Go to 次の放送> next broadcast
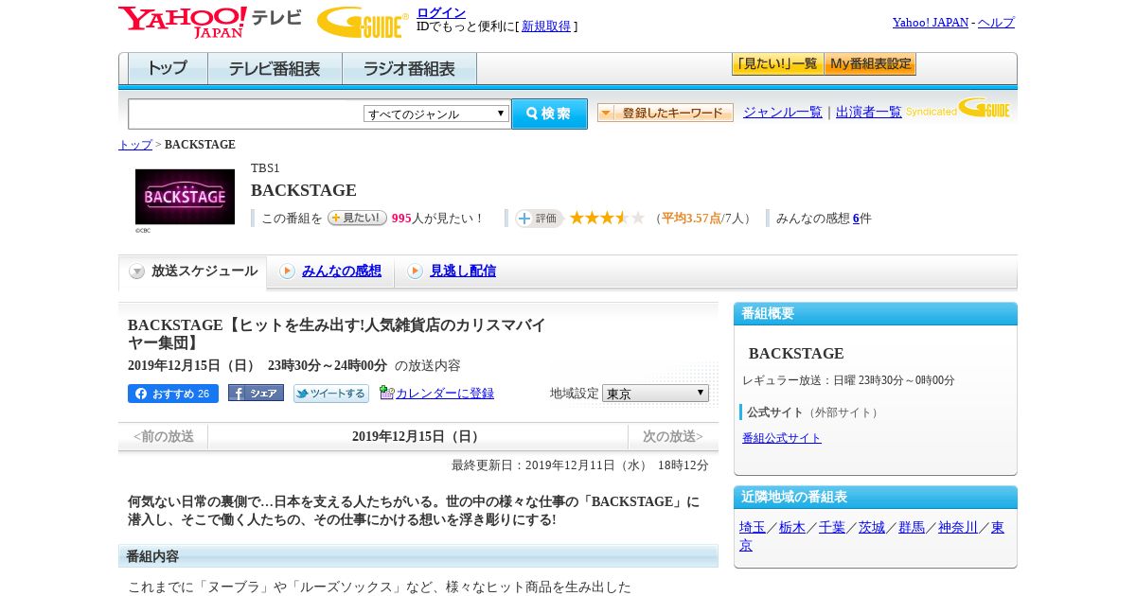This screenshot has height=596, width=1136. (673, 436)
